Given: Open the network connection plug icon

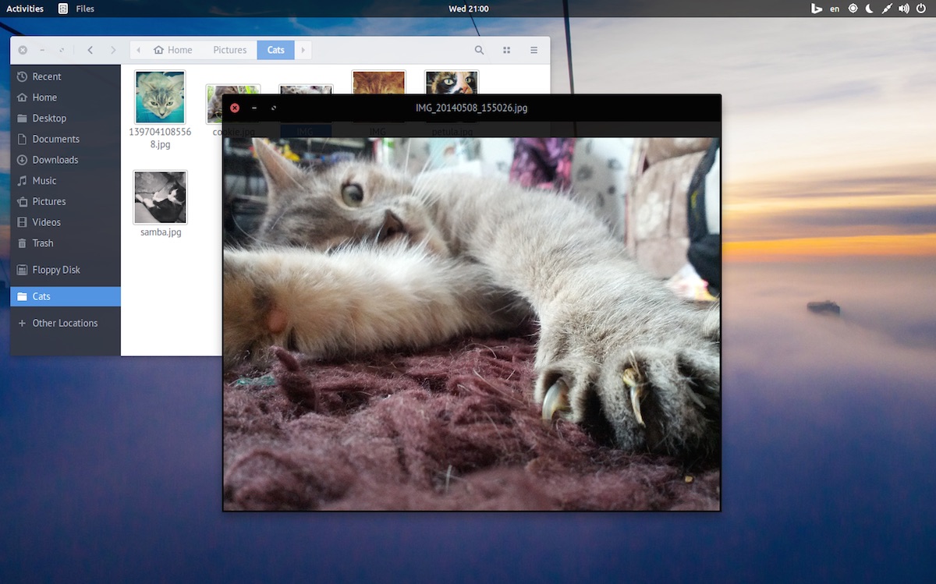Looking at the screenshot, I should [x=887, y=9].
